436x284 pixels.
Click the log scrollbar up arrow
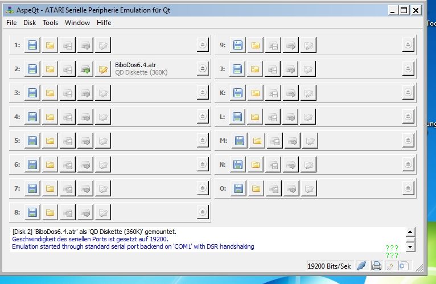410,232
